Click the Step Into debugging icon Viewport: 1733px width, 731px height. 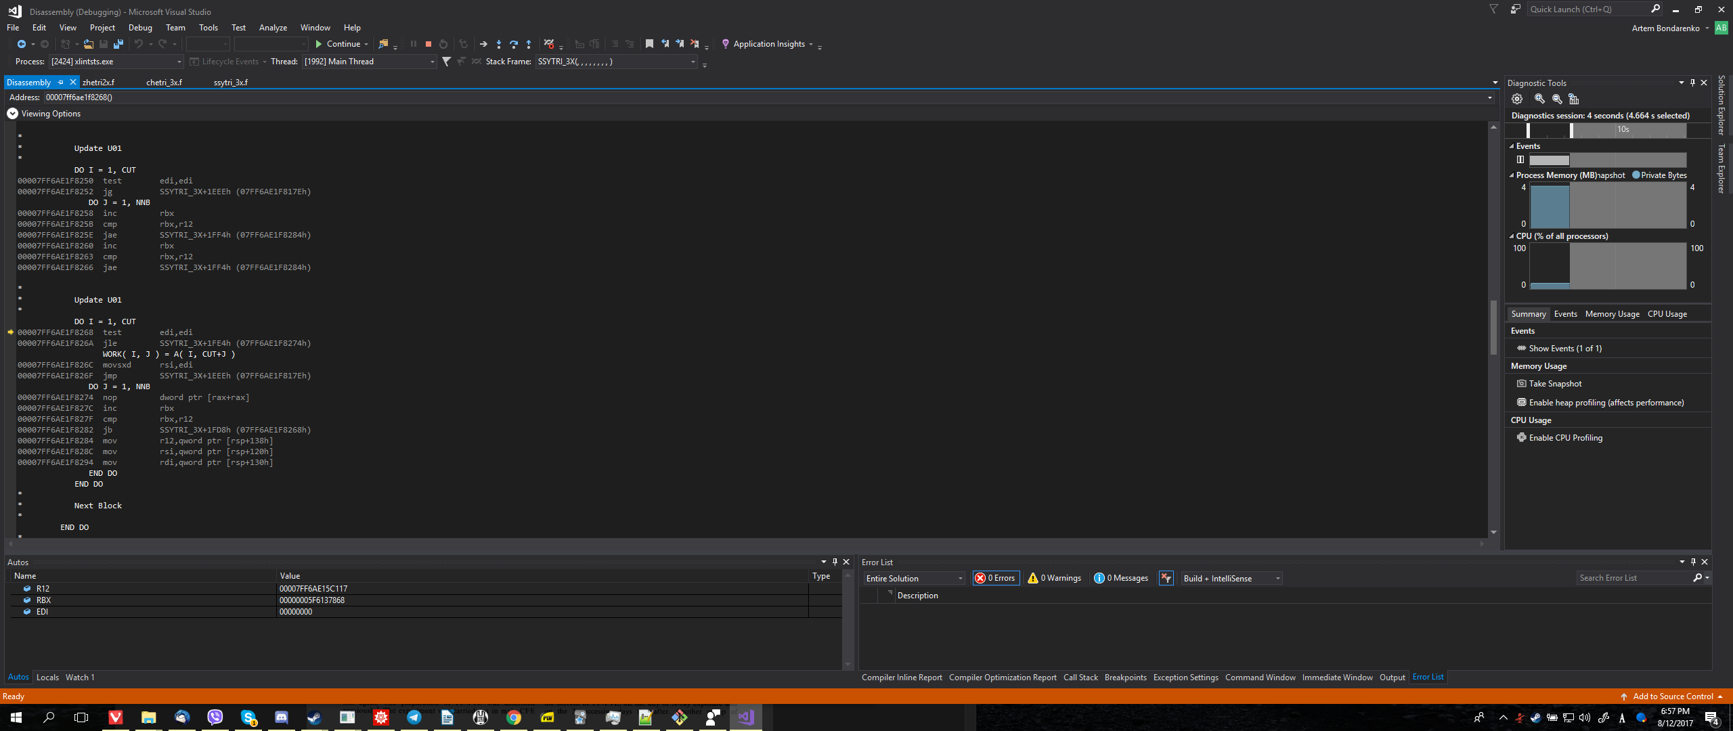499,44
